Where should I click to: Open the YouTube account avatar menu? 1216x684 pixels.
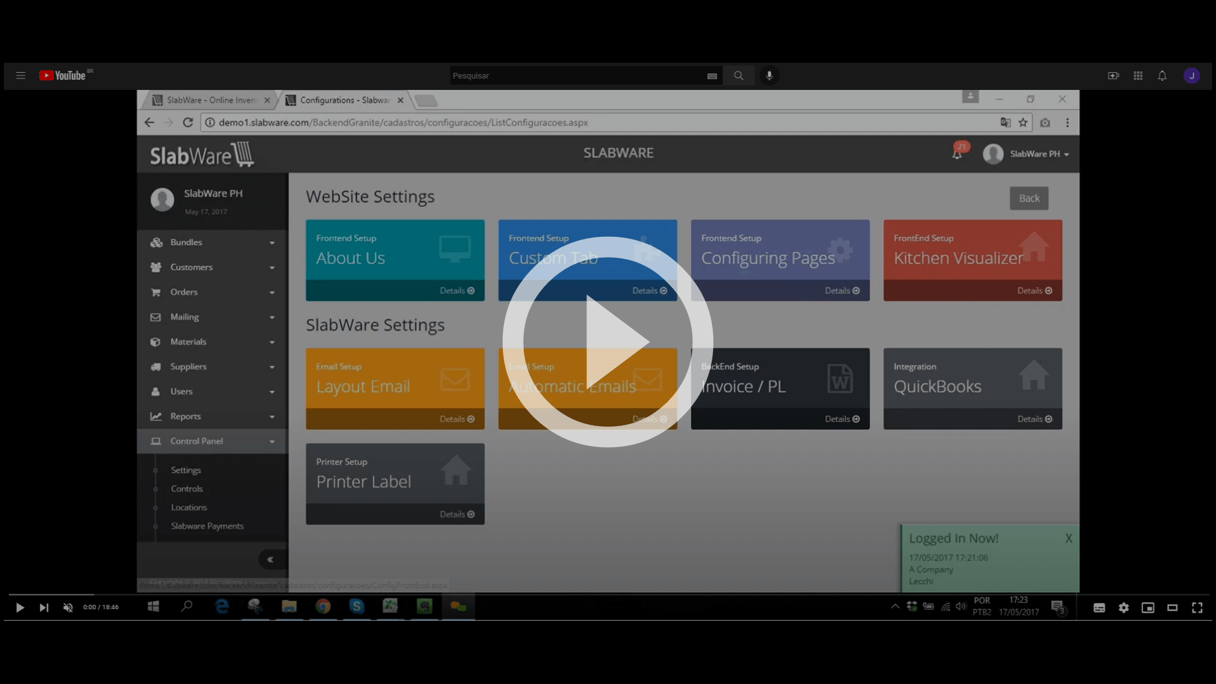click(x=1191, y=75)
